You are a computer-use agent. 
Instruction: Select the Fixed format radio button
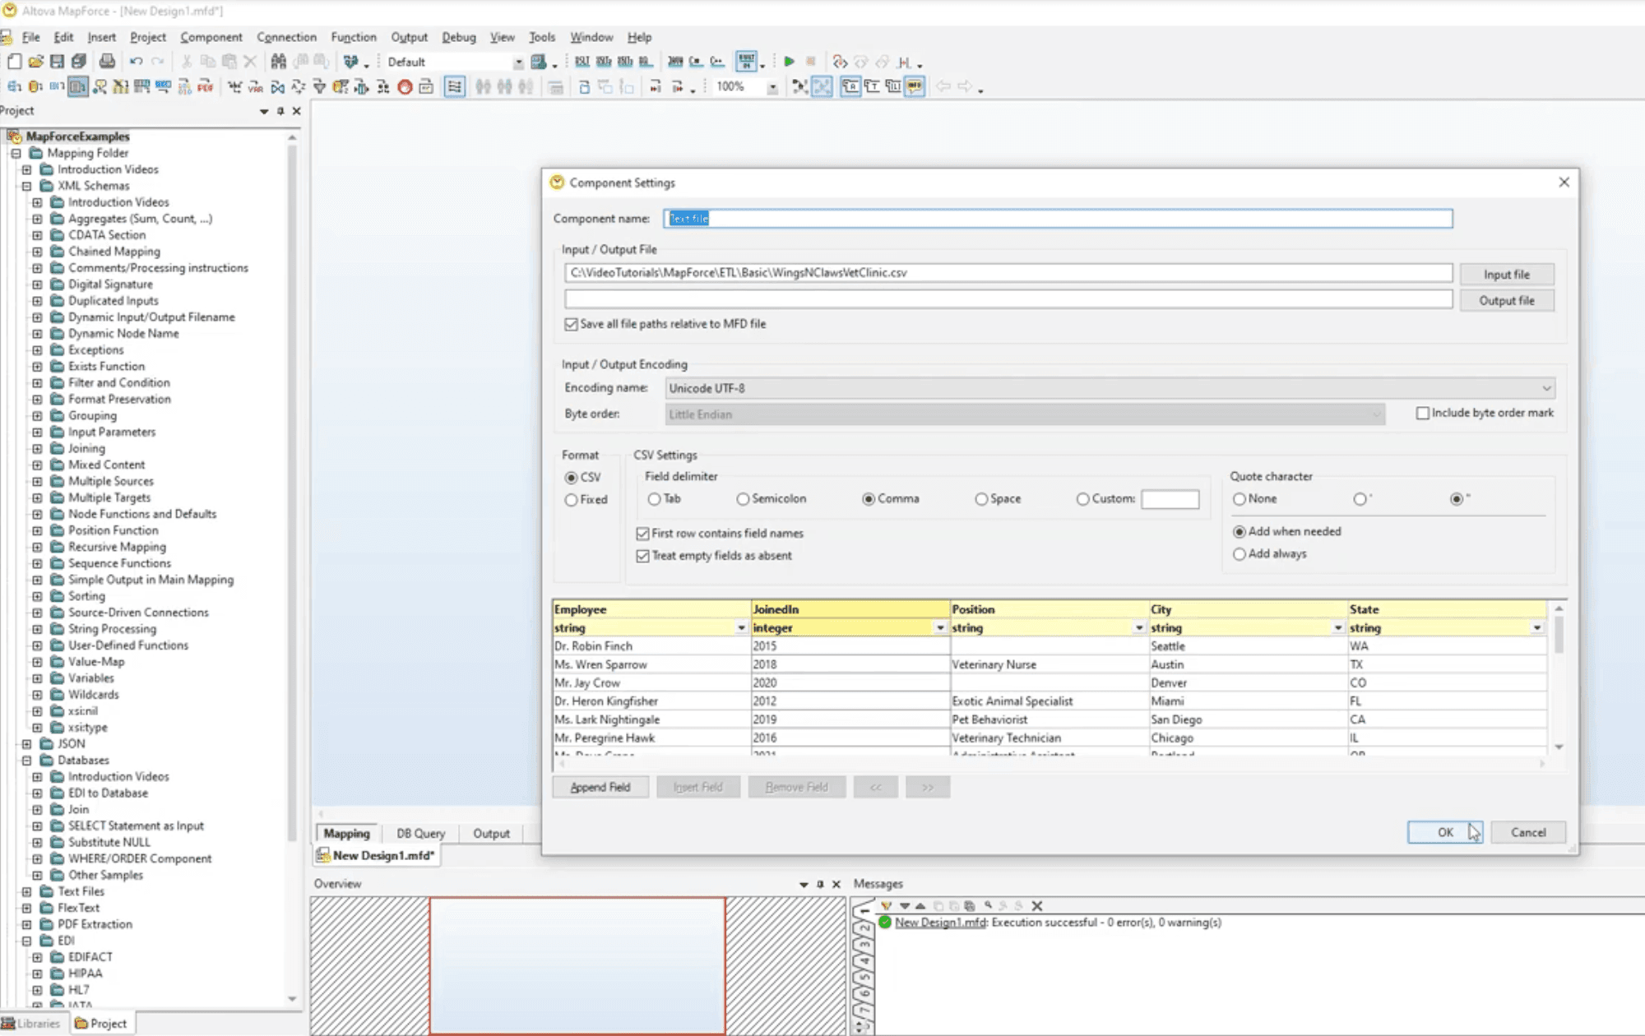[571, 500]
